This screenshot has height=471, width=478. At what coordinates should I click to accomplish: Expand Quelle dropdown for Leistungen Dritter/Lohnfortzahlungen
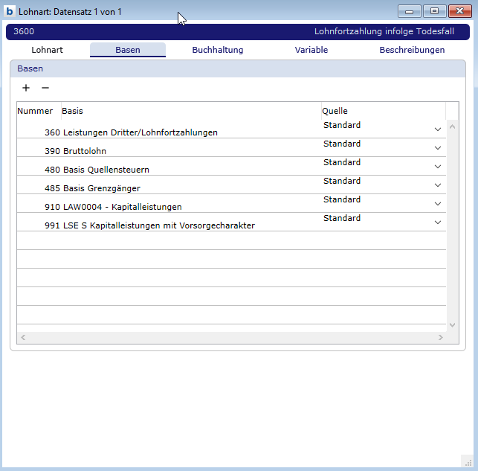tap(438, 129)
